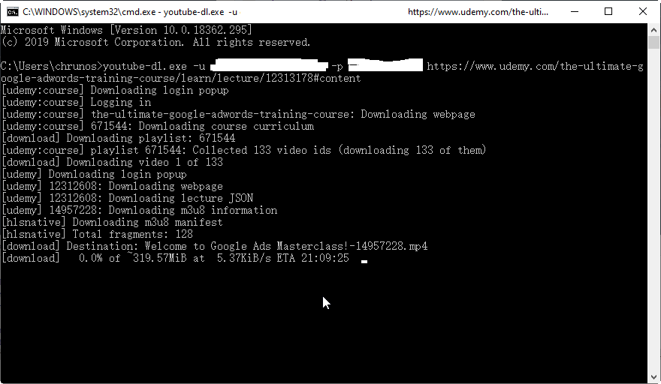Click the 'Downloading video 1 of 133' line
The image size is (661, 384).
coord(112,162)
